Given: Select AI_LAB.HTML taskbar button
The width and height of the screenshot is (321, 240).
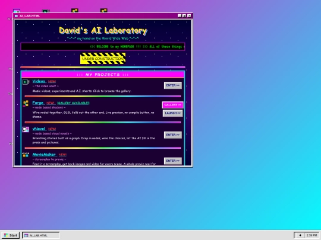Looking at the screenshot, I should 41,235.
